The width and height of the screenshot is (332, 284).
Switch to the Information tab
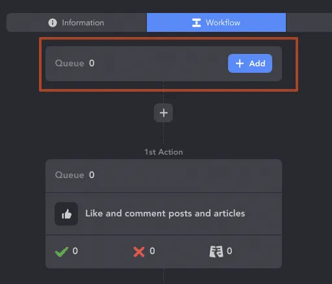click(77, 23)
